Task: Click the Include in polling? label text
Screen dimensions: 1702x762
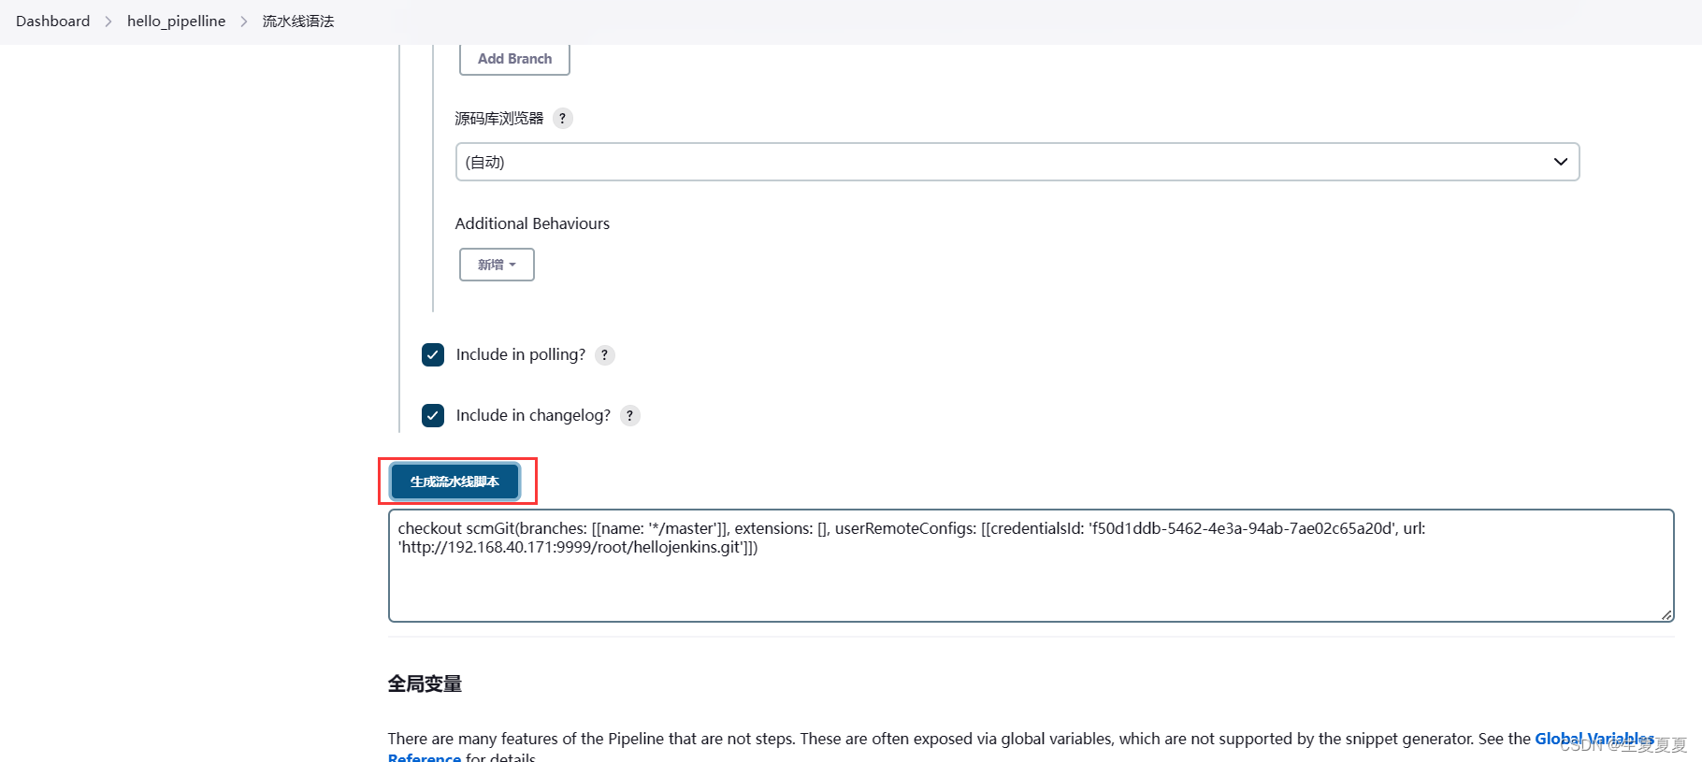Action: [x=521, y=354]
